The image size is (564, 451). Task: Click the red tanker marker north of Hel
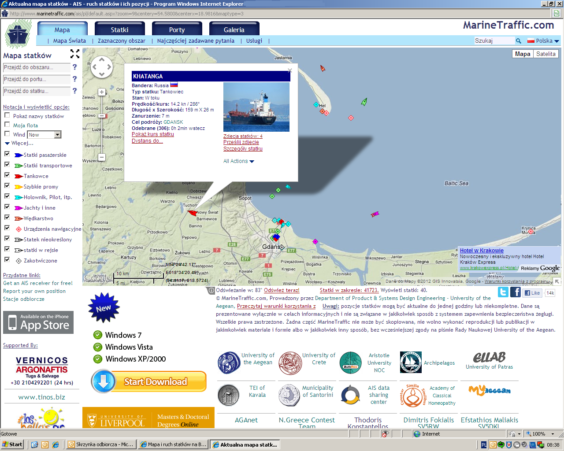tap(323, 68)
